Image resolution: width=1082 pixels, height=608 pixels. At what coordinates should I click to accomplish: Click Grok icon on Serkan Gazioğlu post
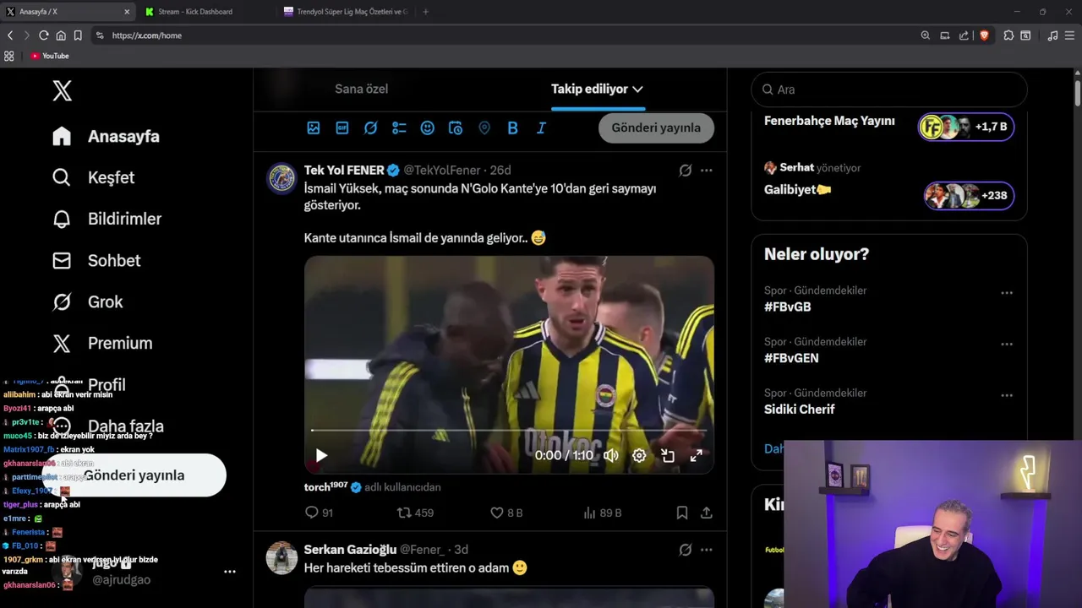[686, 550]
